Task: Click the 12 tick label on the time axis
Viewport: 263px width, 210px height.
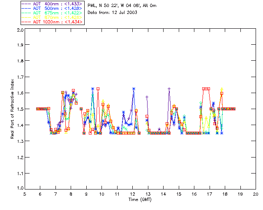Action: 132,194
